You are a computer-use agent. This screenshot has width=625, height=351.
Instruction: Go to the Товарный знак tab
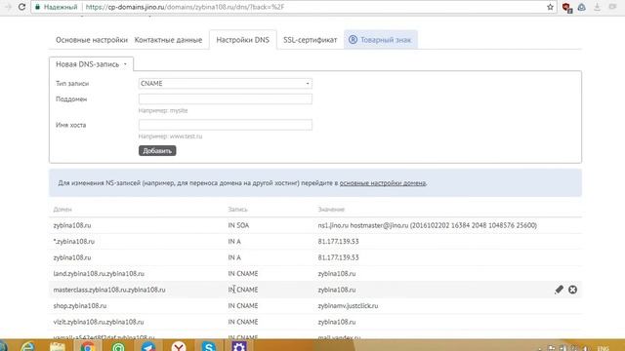tap(381, 40)
